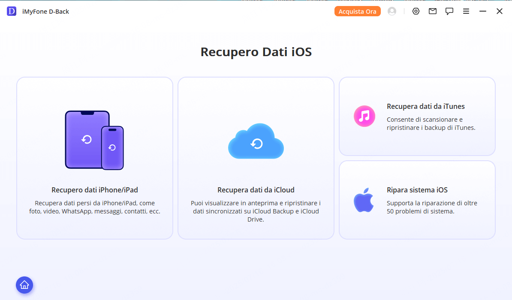Click the iMyFone D-Back title text
The image size is (512, 300).
pyautogui.click(x=46, y=12)
